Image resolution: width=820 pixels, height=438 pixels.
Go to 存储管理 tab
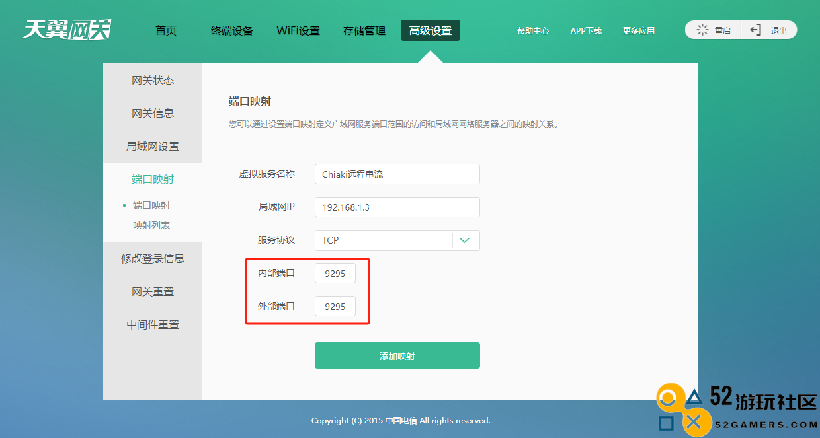364,30
